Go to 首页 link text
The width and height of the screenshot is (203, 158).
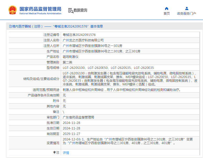(167, 13)
